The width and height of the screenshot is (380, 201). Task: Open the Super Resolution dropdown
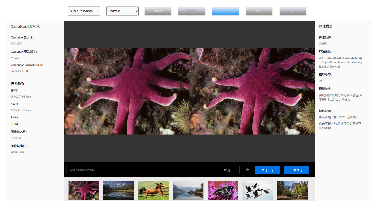(84, 11)
